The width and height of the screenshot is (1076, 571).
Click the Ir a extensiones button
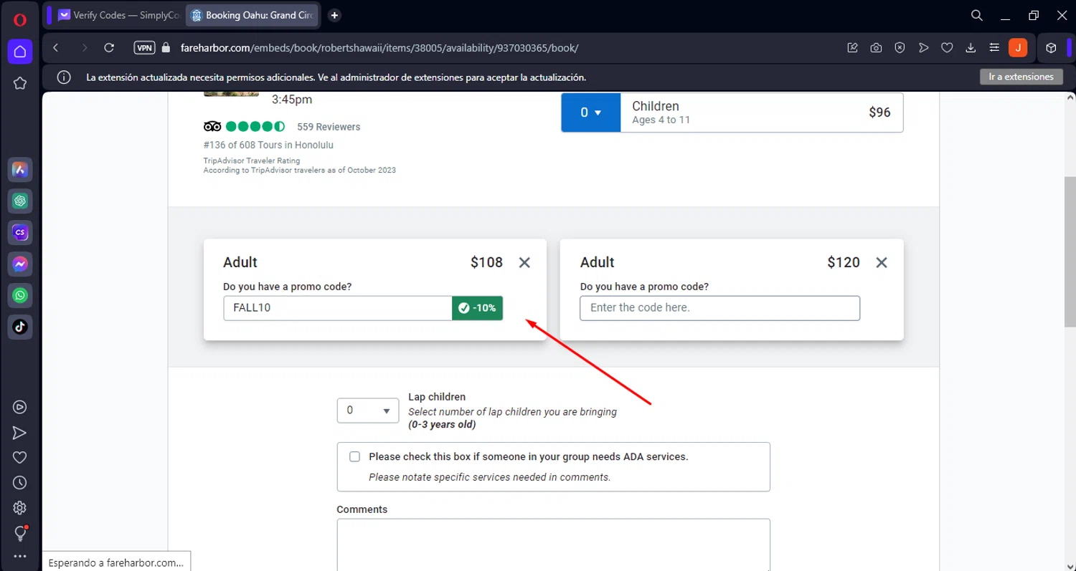1021,77
